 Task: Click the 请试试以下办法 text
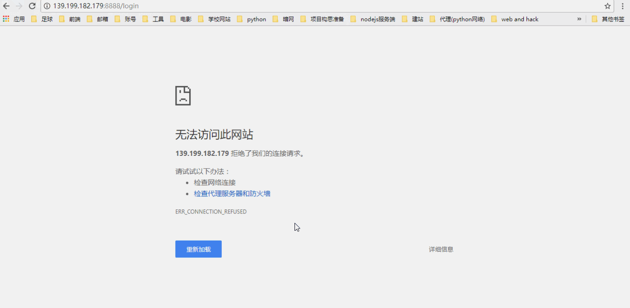[x=203, y=171]
